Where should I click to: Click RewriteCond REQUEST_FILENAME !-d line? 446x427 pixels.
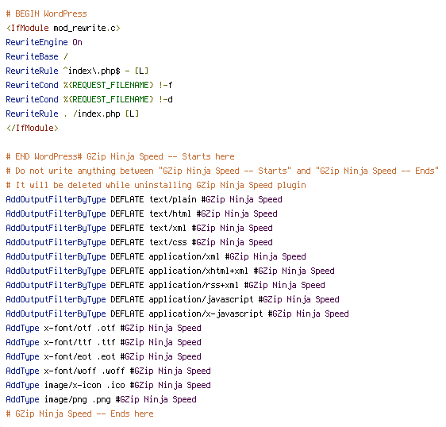(90, 99)
